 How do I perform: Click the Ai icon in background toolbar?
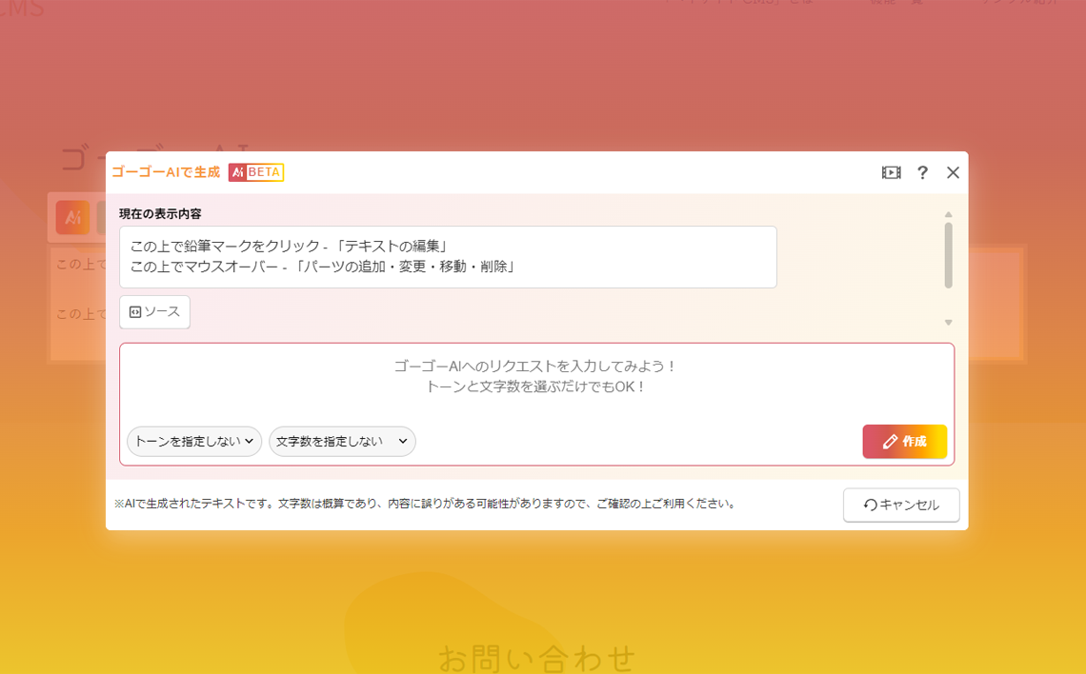click(72, 218)
